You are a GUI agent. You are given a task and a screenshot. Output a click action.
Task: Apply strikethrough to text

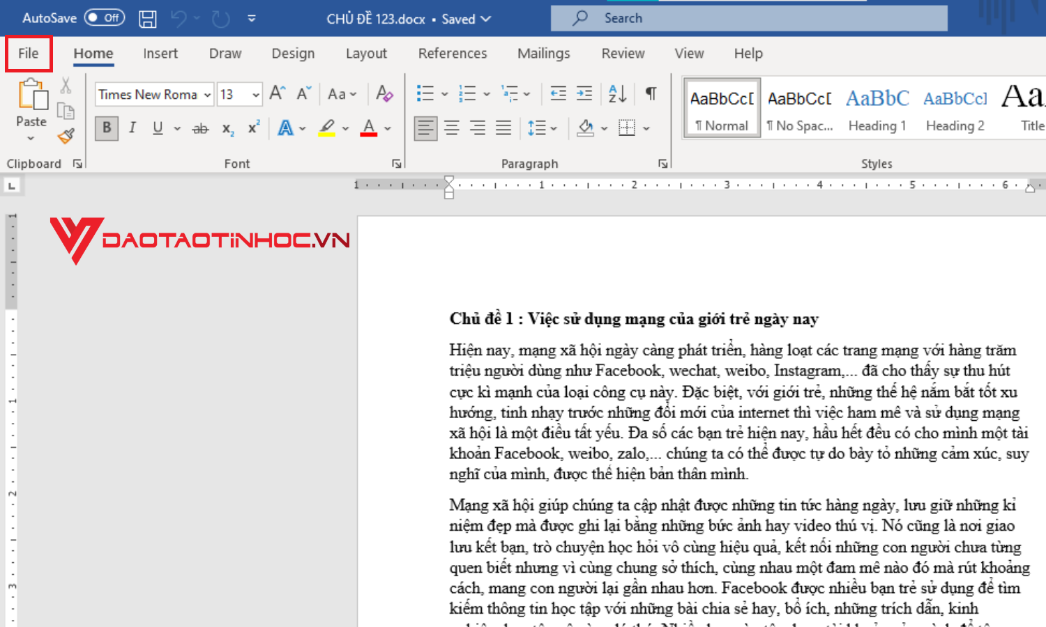(200, 127)
